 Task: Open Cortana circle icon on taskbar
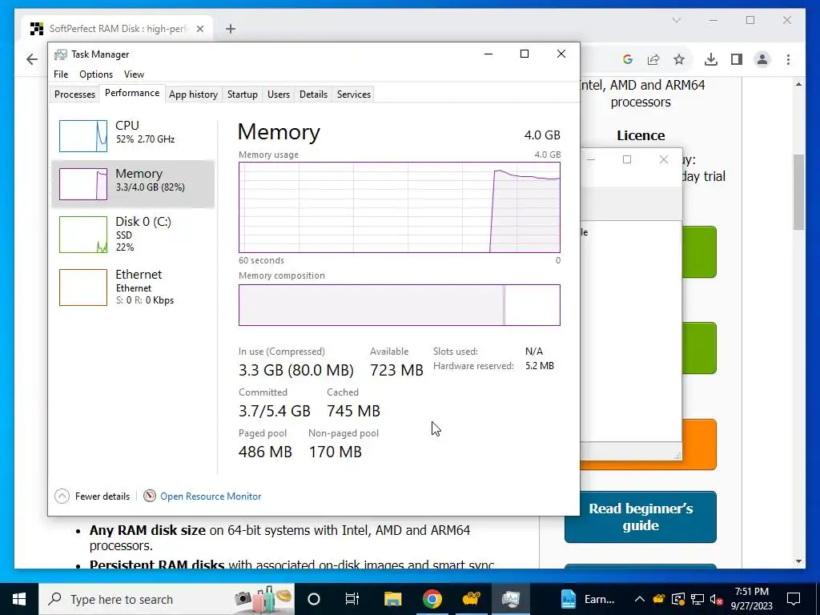(x=313, y=599)
